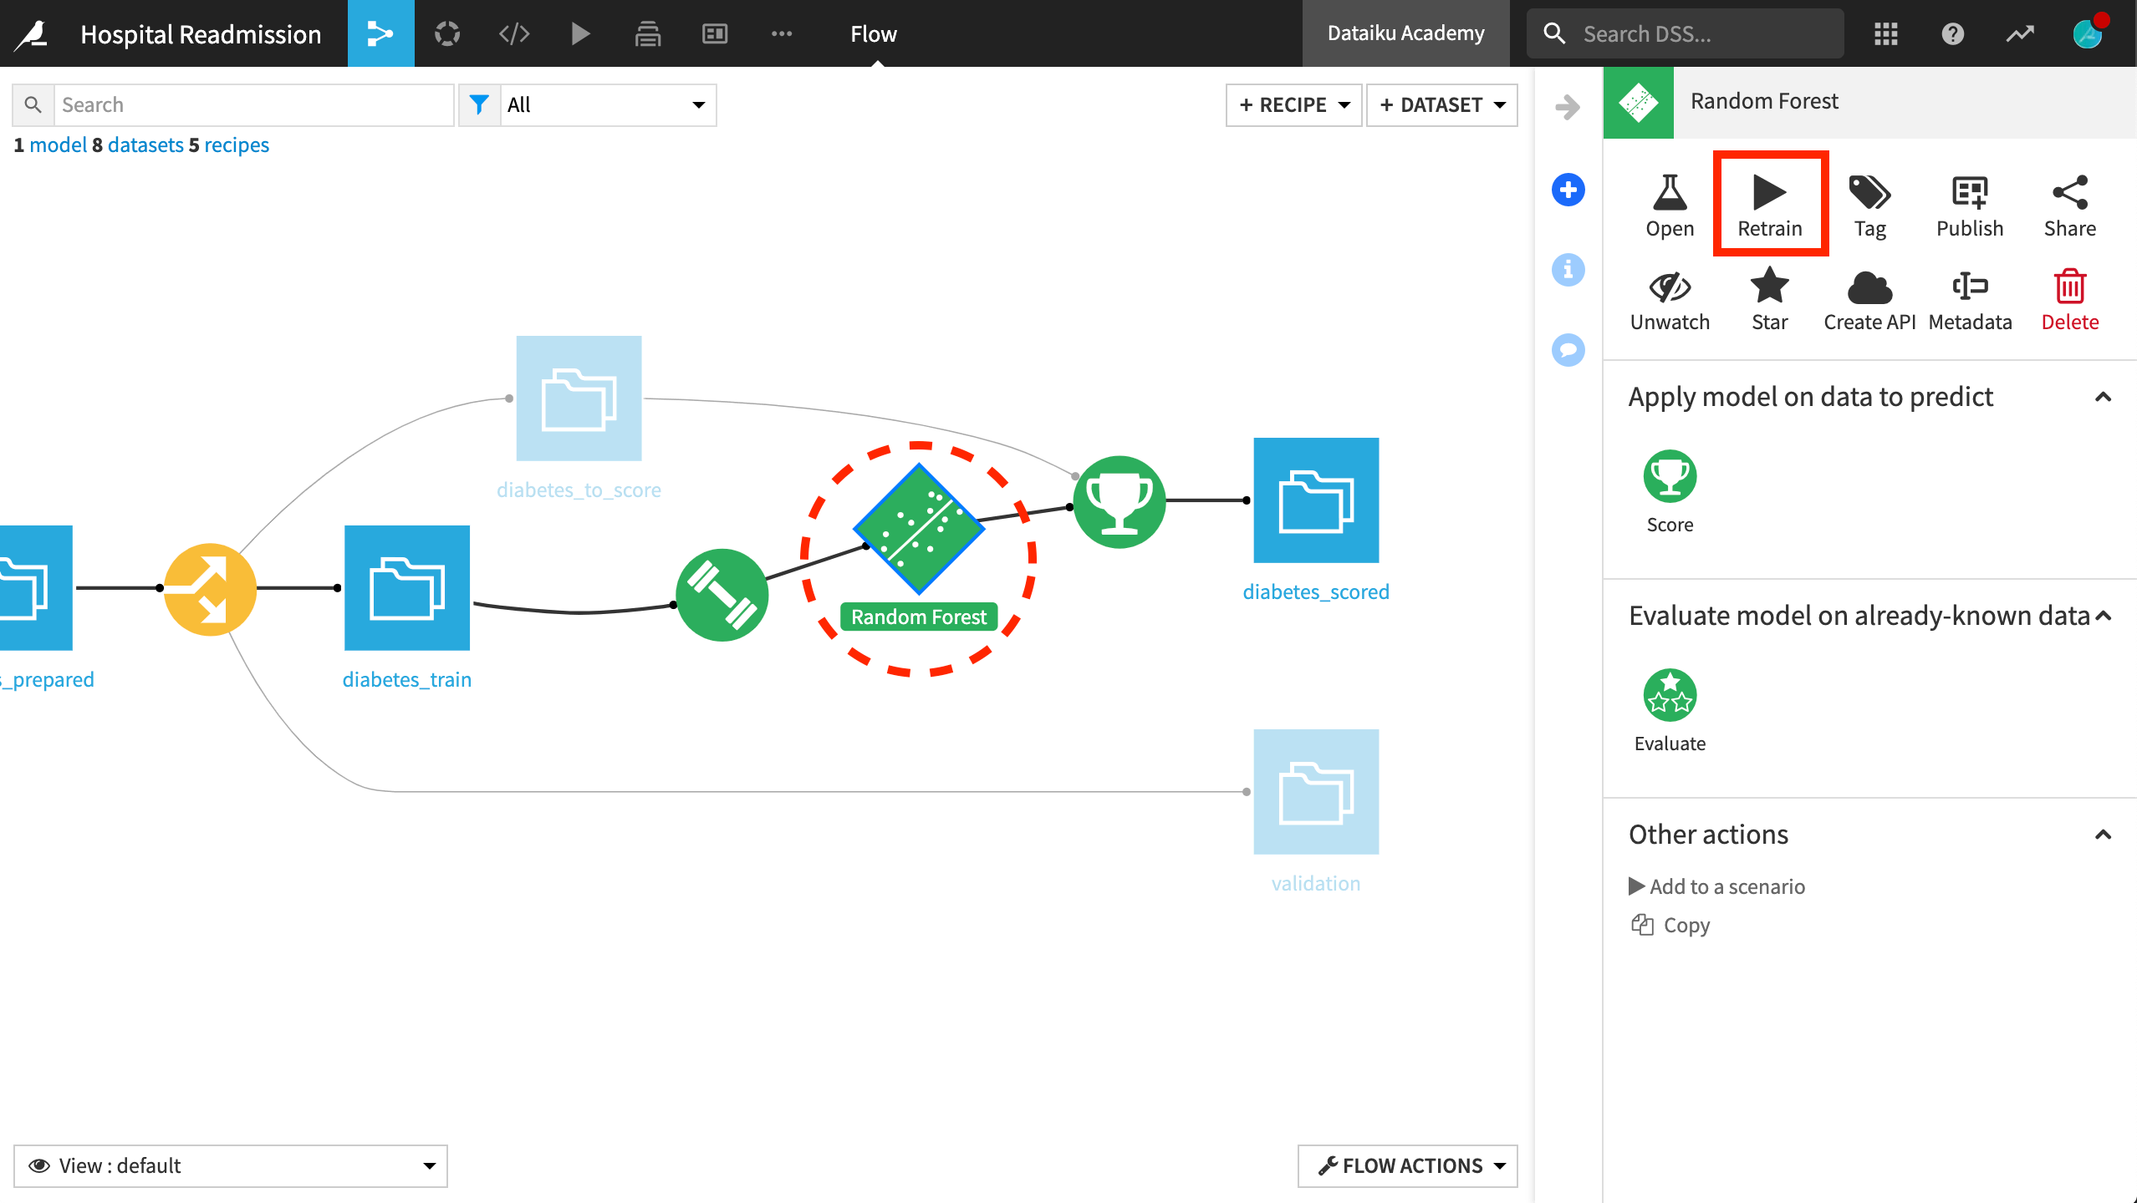Image resolution: width=2137 pixels, height=1203 pixels.
Task: Click the Search DSS field
Action: point(1685,33)
